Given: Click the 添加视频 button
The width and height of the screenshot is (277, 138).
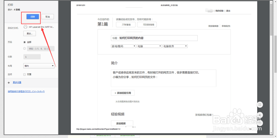Looking at the screenshot, I should pyautogui.click(x=122, y=123).
